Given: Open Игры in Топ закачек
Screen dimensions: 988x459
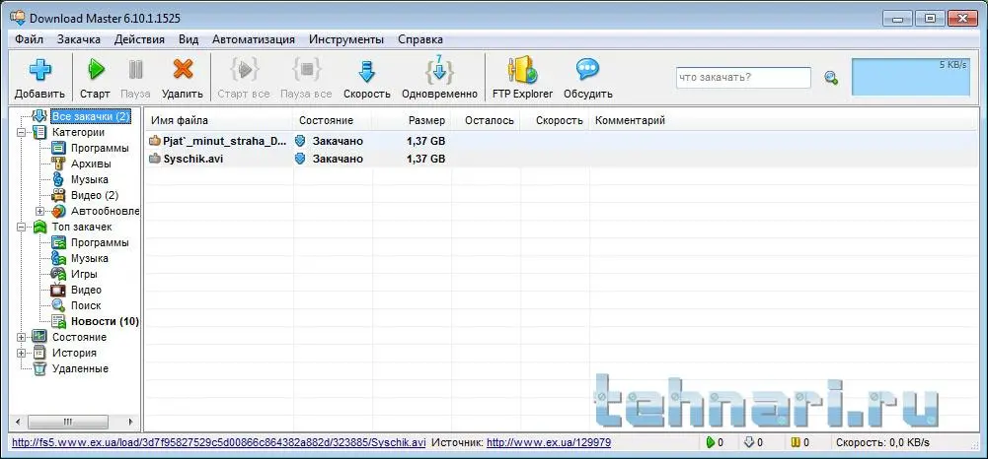Looking at the screenshot, I should coord(84,274).
